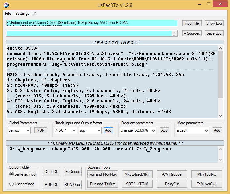
Task: Click the '4: DTS Master Audio' 2.0 channels line
Action: [84, 101]
